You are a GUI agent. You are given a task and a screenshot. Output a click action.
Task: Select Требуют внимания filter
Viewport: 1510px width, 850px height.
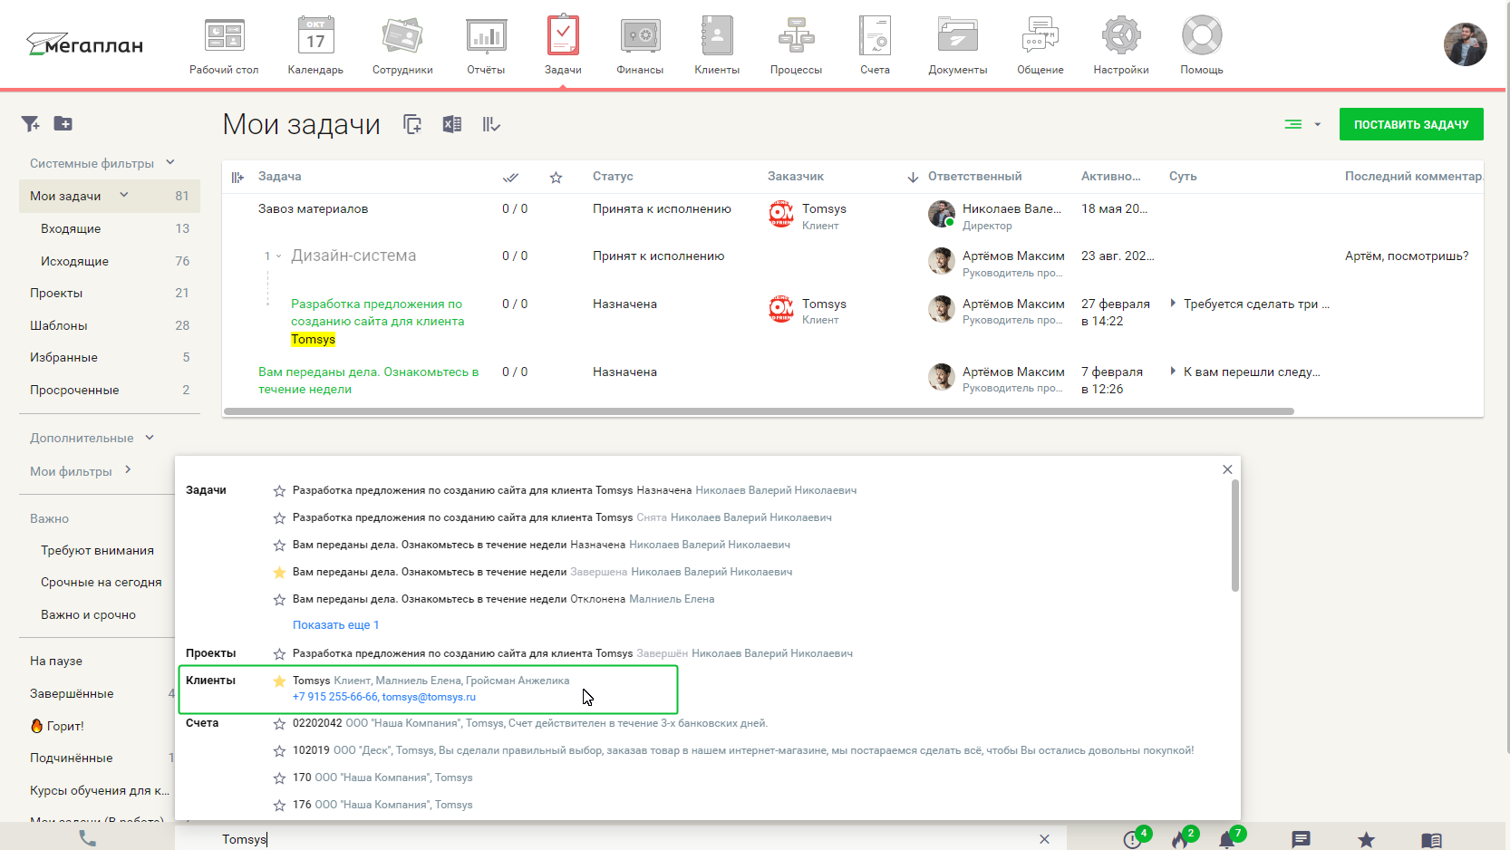[x=97, y=550]
